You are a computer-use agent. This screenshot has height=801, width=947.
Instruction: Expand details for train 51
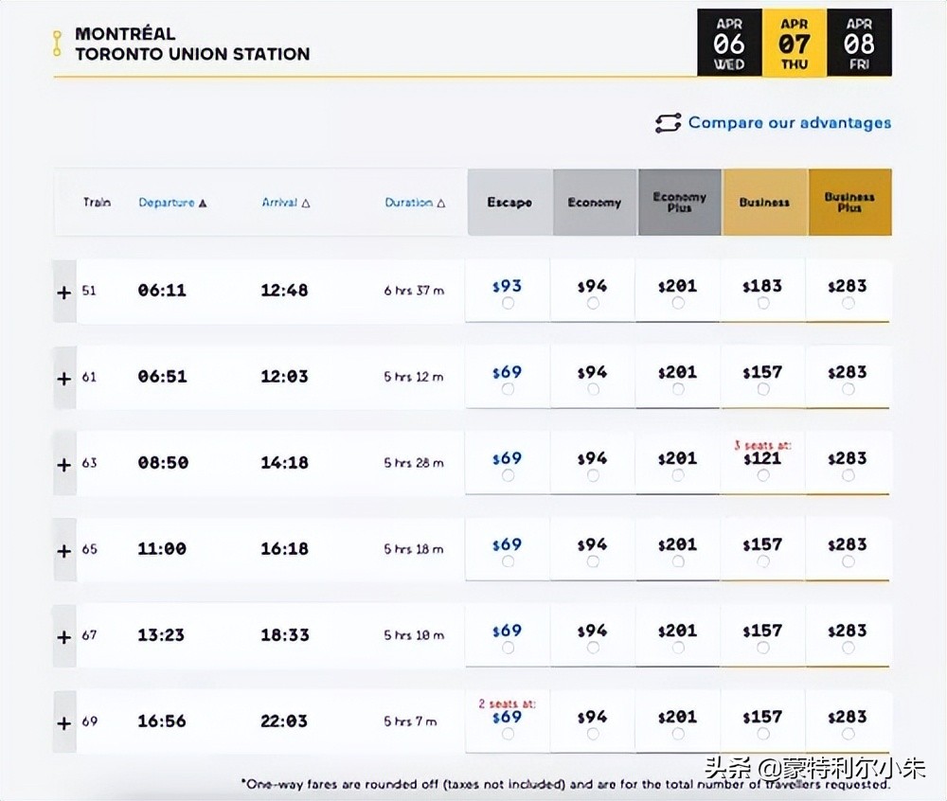pos(64,293)
